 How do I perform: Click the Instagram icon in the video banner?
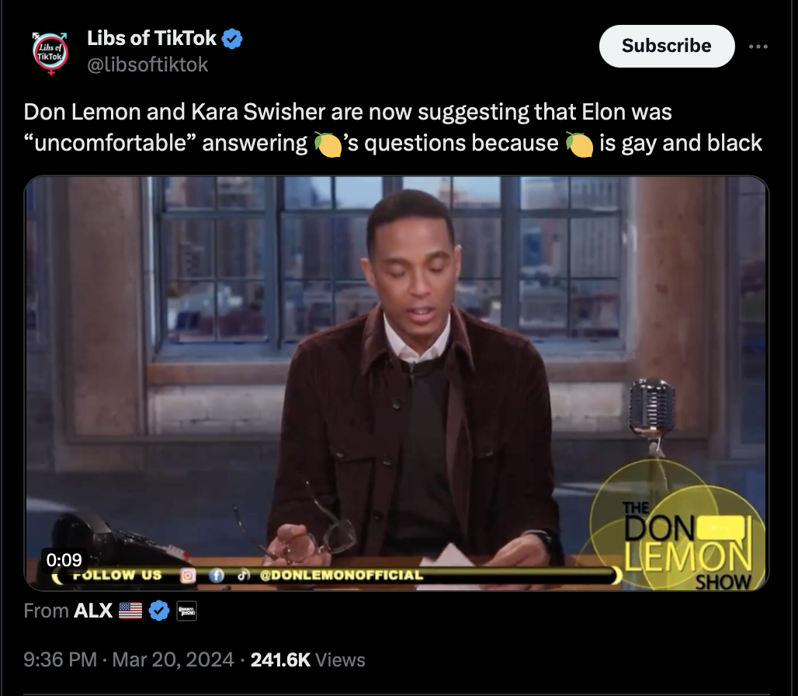click(188, 576)
